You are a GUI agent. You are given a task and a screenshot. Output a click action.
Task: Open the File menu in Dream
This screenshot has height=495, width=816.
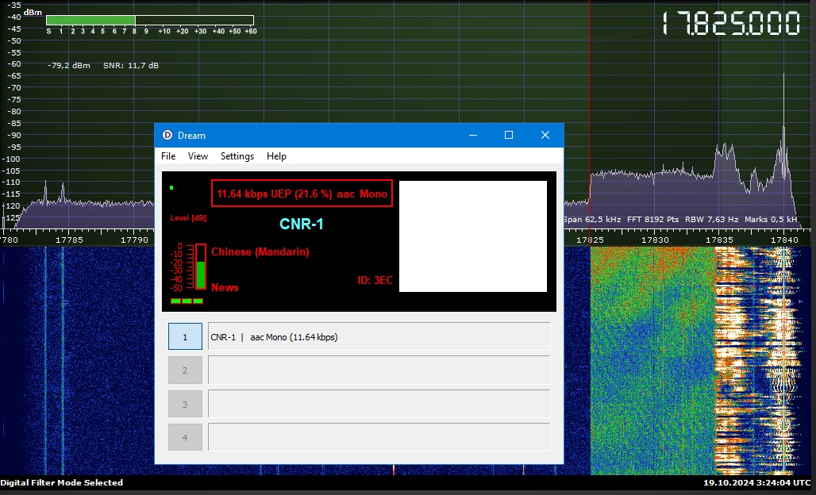tap(168, 156)
